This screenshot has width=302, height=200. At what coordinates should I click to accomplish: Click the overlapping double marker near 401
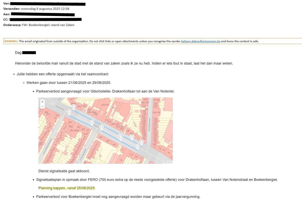click(120, 137)
